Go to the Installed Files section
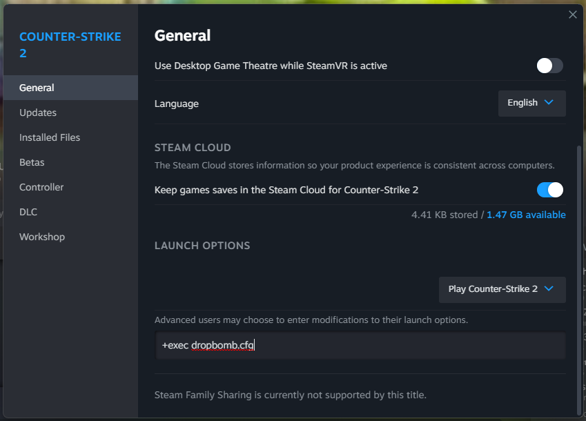 (x=50, y=137)
